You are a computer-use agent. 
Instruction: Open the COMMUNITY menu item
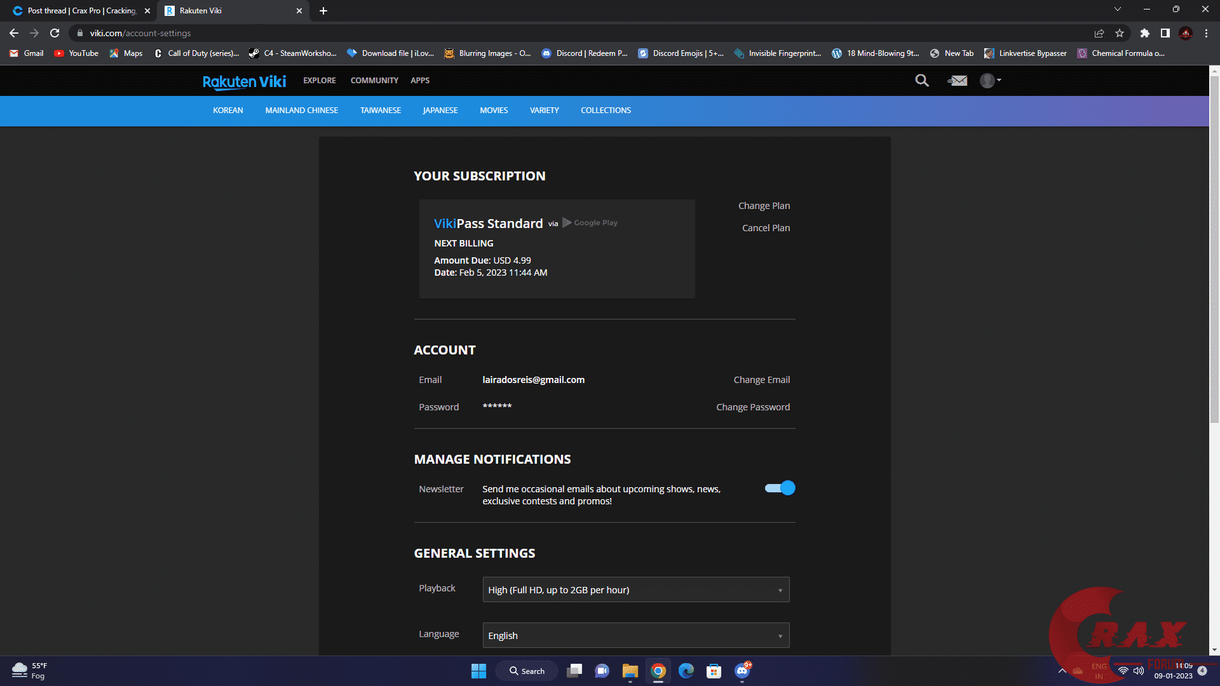tap(374, 81)
